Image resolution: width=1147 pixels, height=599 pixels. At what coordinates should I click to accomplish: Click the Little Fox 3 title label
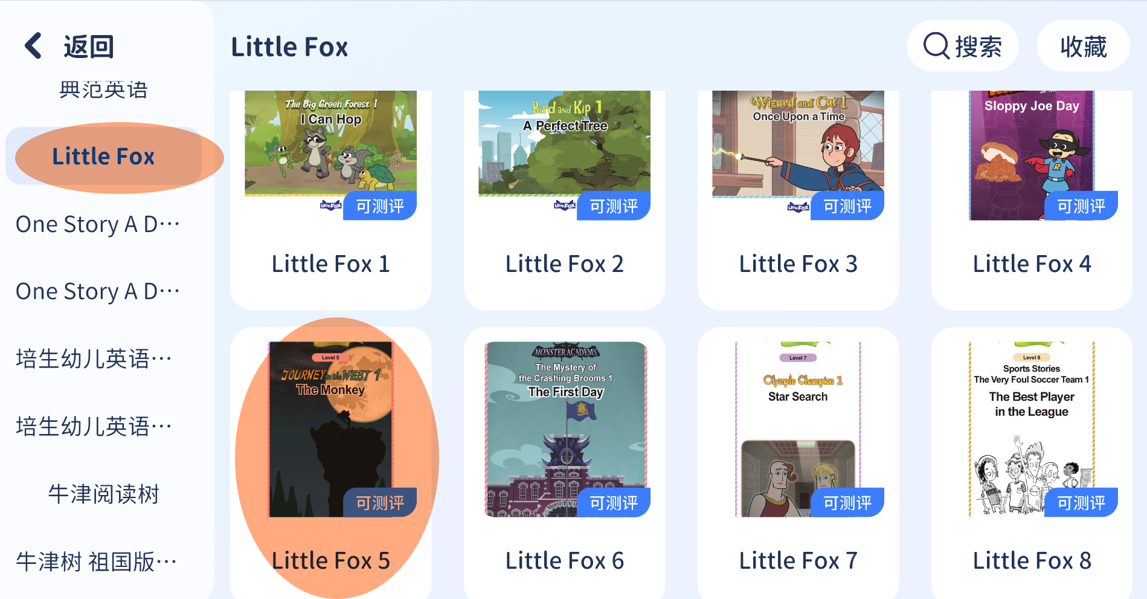pos(798,264)
